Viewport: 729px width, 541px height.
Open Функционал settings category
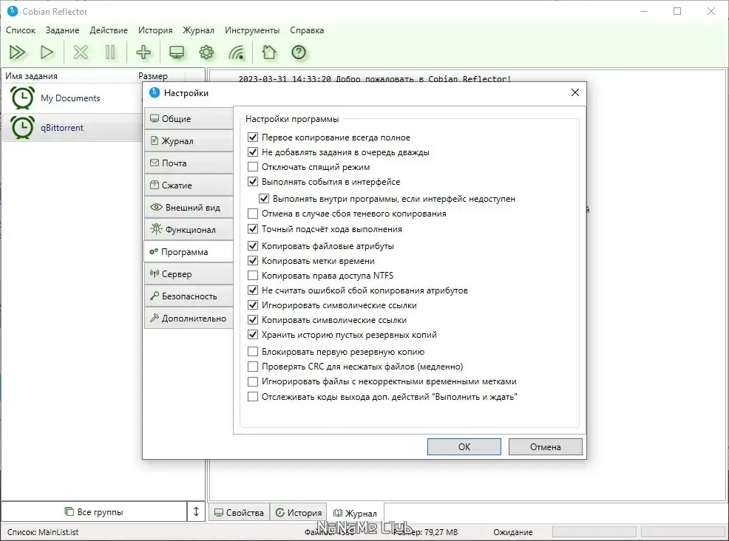point(189,230)
